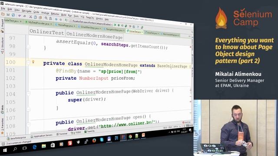The image size is (278, 156).
Task: Toggle the fold end marker at line 106
Action: pos(28,110)
